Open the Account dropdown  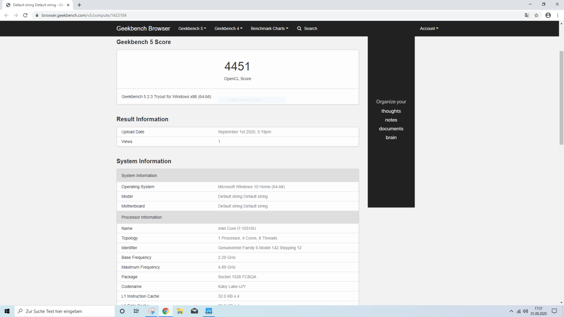tap(429, 29)
